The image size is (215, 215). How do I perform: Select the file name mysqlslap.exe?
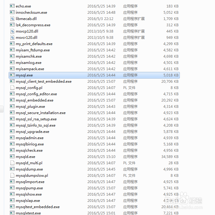point(28,201)
